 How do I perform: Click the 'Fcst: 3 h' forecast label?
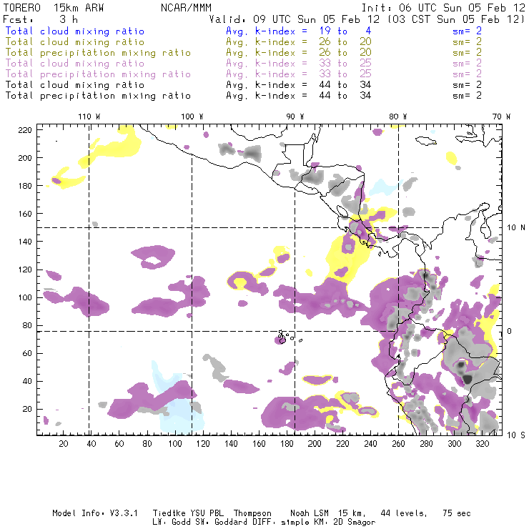point(41,19)
